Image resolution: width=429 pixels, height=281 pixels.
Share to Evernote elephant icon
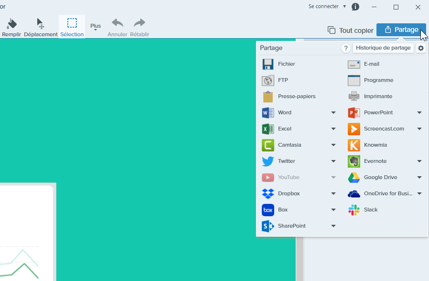[x=354, y=161]
